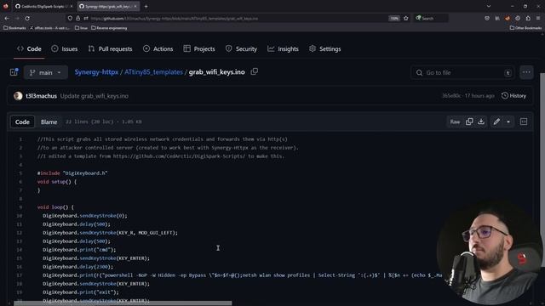The width and height of the screenshot is (545, 306).
Task: Click the 'void loop() {' code line
Action: coord(55,207)
